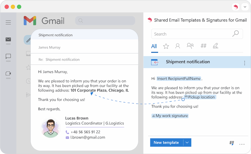
Task: Click the magnifier icon in template search
Action: pyautogui.click(x=236, y=34)
